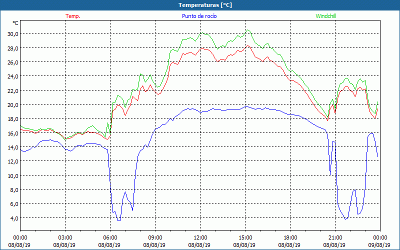The image size is (400, 250).
Task: Click the 21:00 time axis label
Action: pos(335,238)
